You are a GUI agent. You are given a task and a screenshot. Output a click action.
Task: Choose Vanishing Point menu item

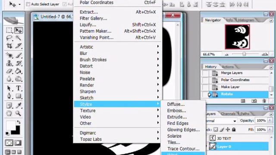click(117, 37)
